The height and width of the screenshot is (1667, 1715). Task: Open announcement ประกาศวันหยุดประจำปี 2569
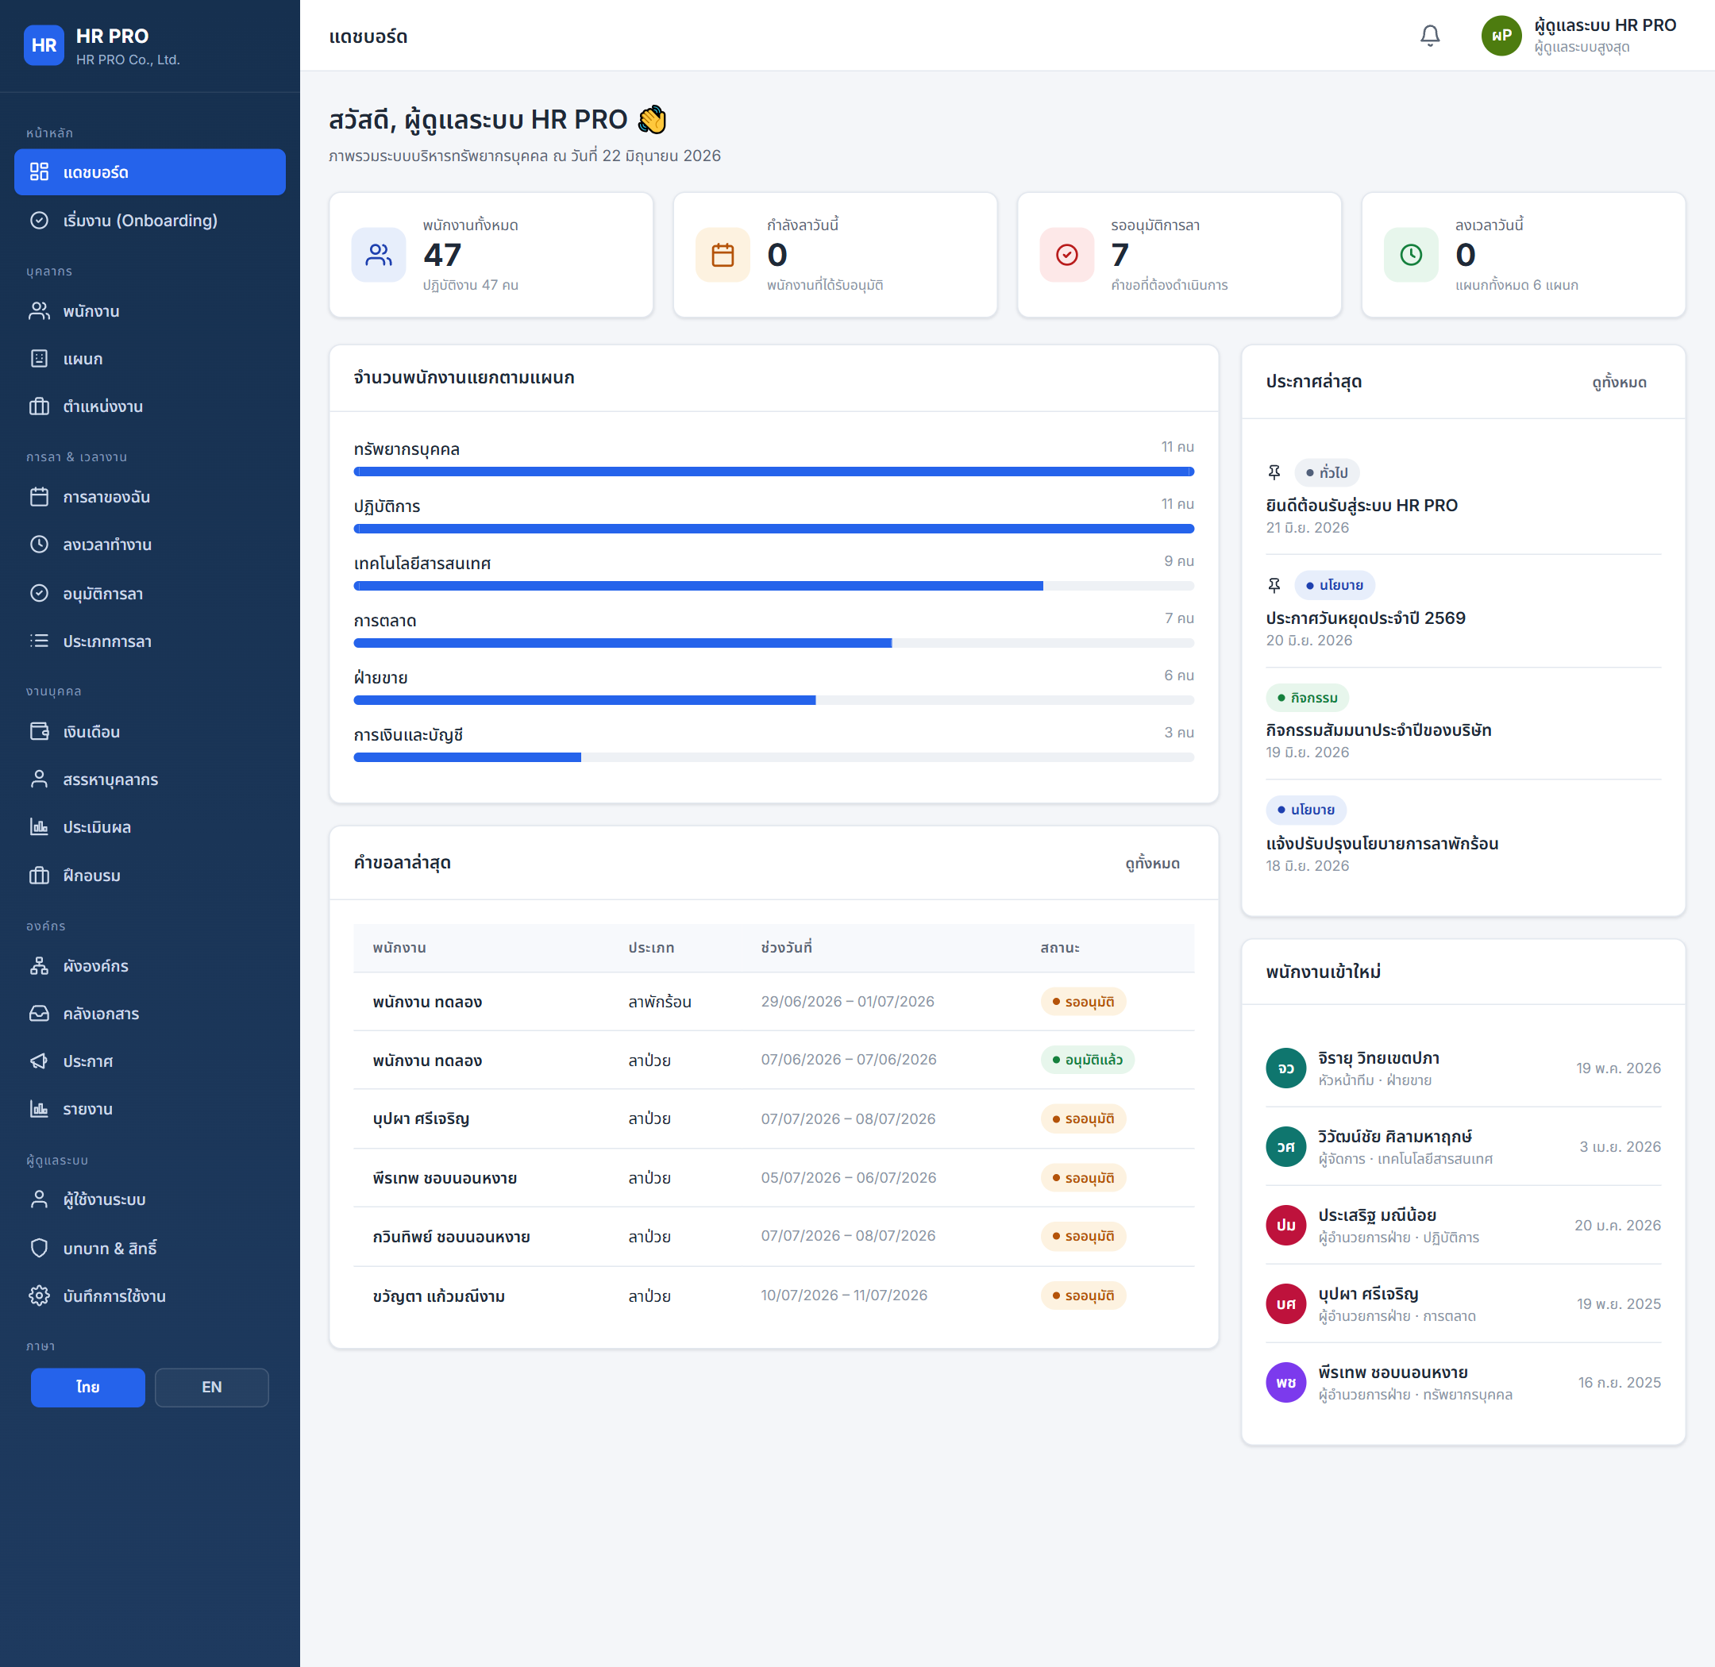point(1366,618)
